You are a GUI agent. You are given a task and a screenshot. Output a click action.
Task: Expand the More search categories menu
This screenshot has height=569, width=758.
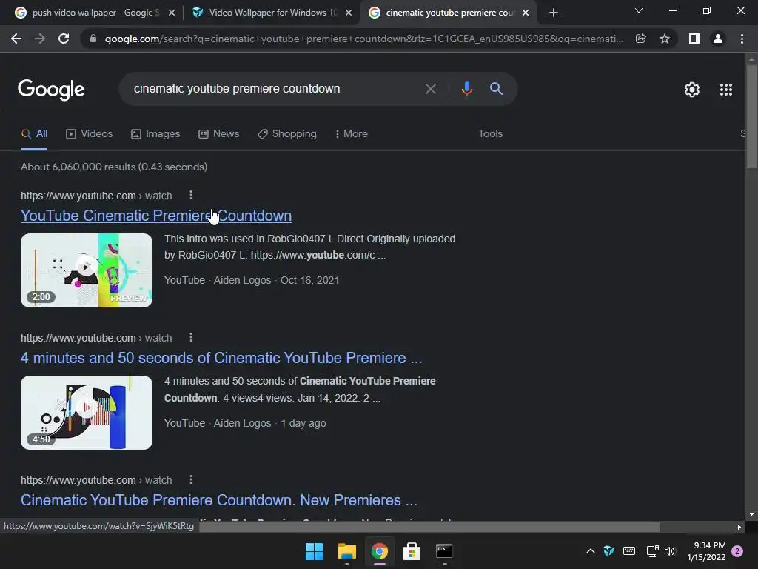(352, 134)
